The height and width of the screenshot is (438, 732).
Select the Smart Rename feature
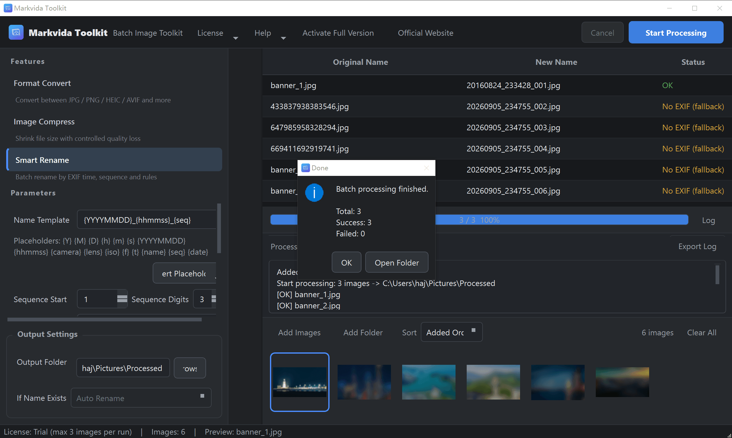pos(114,160)
